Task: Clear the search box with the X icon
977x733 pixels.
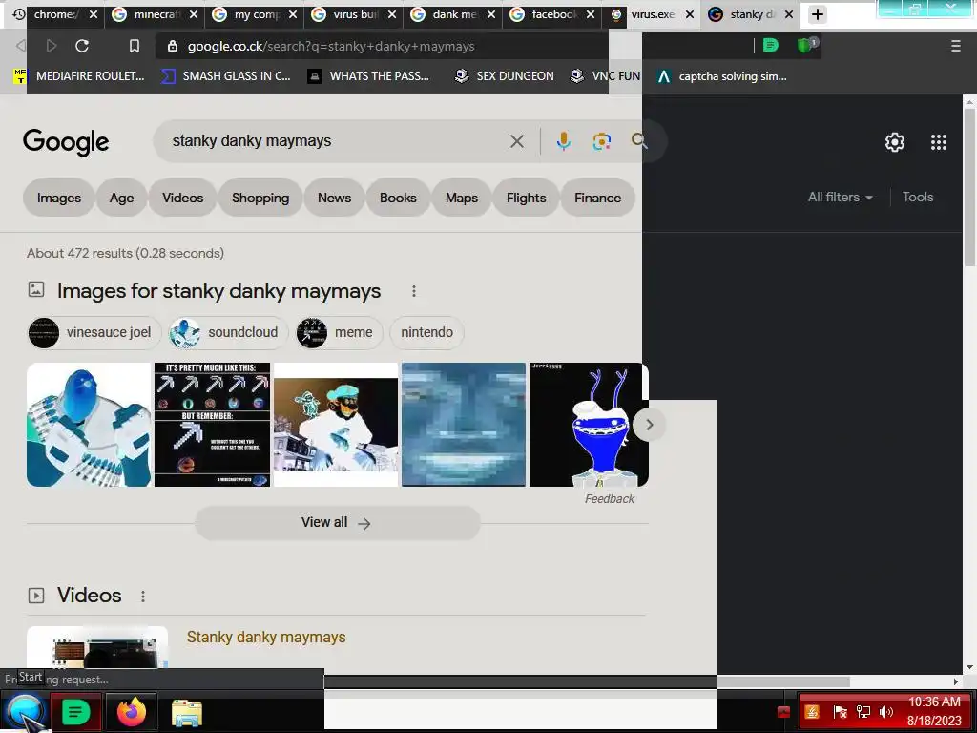Action: tap(516, 141)
